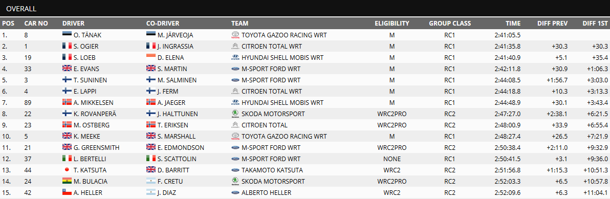The image size is (610, 199).
Task: Click the Ford logo in Takamoto Katsuta team row
Action: click(235, 171)
